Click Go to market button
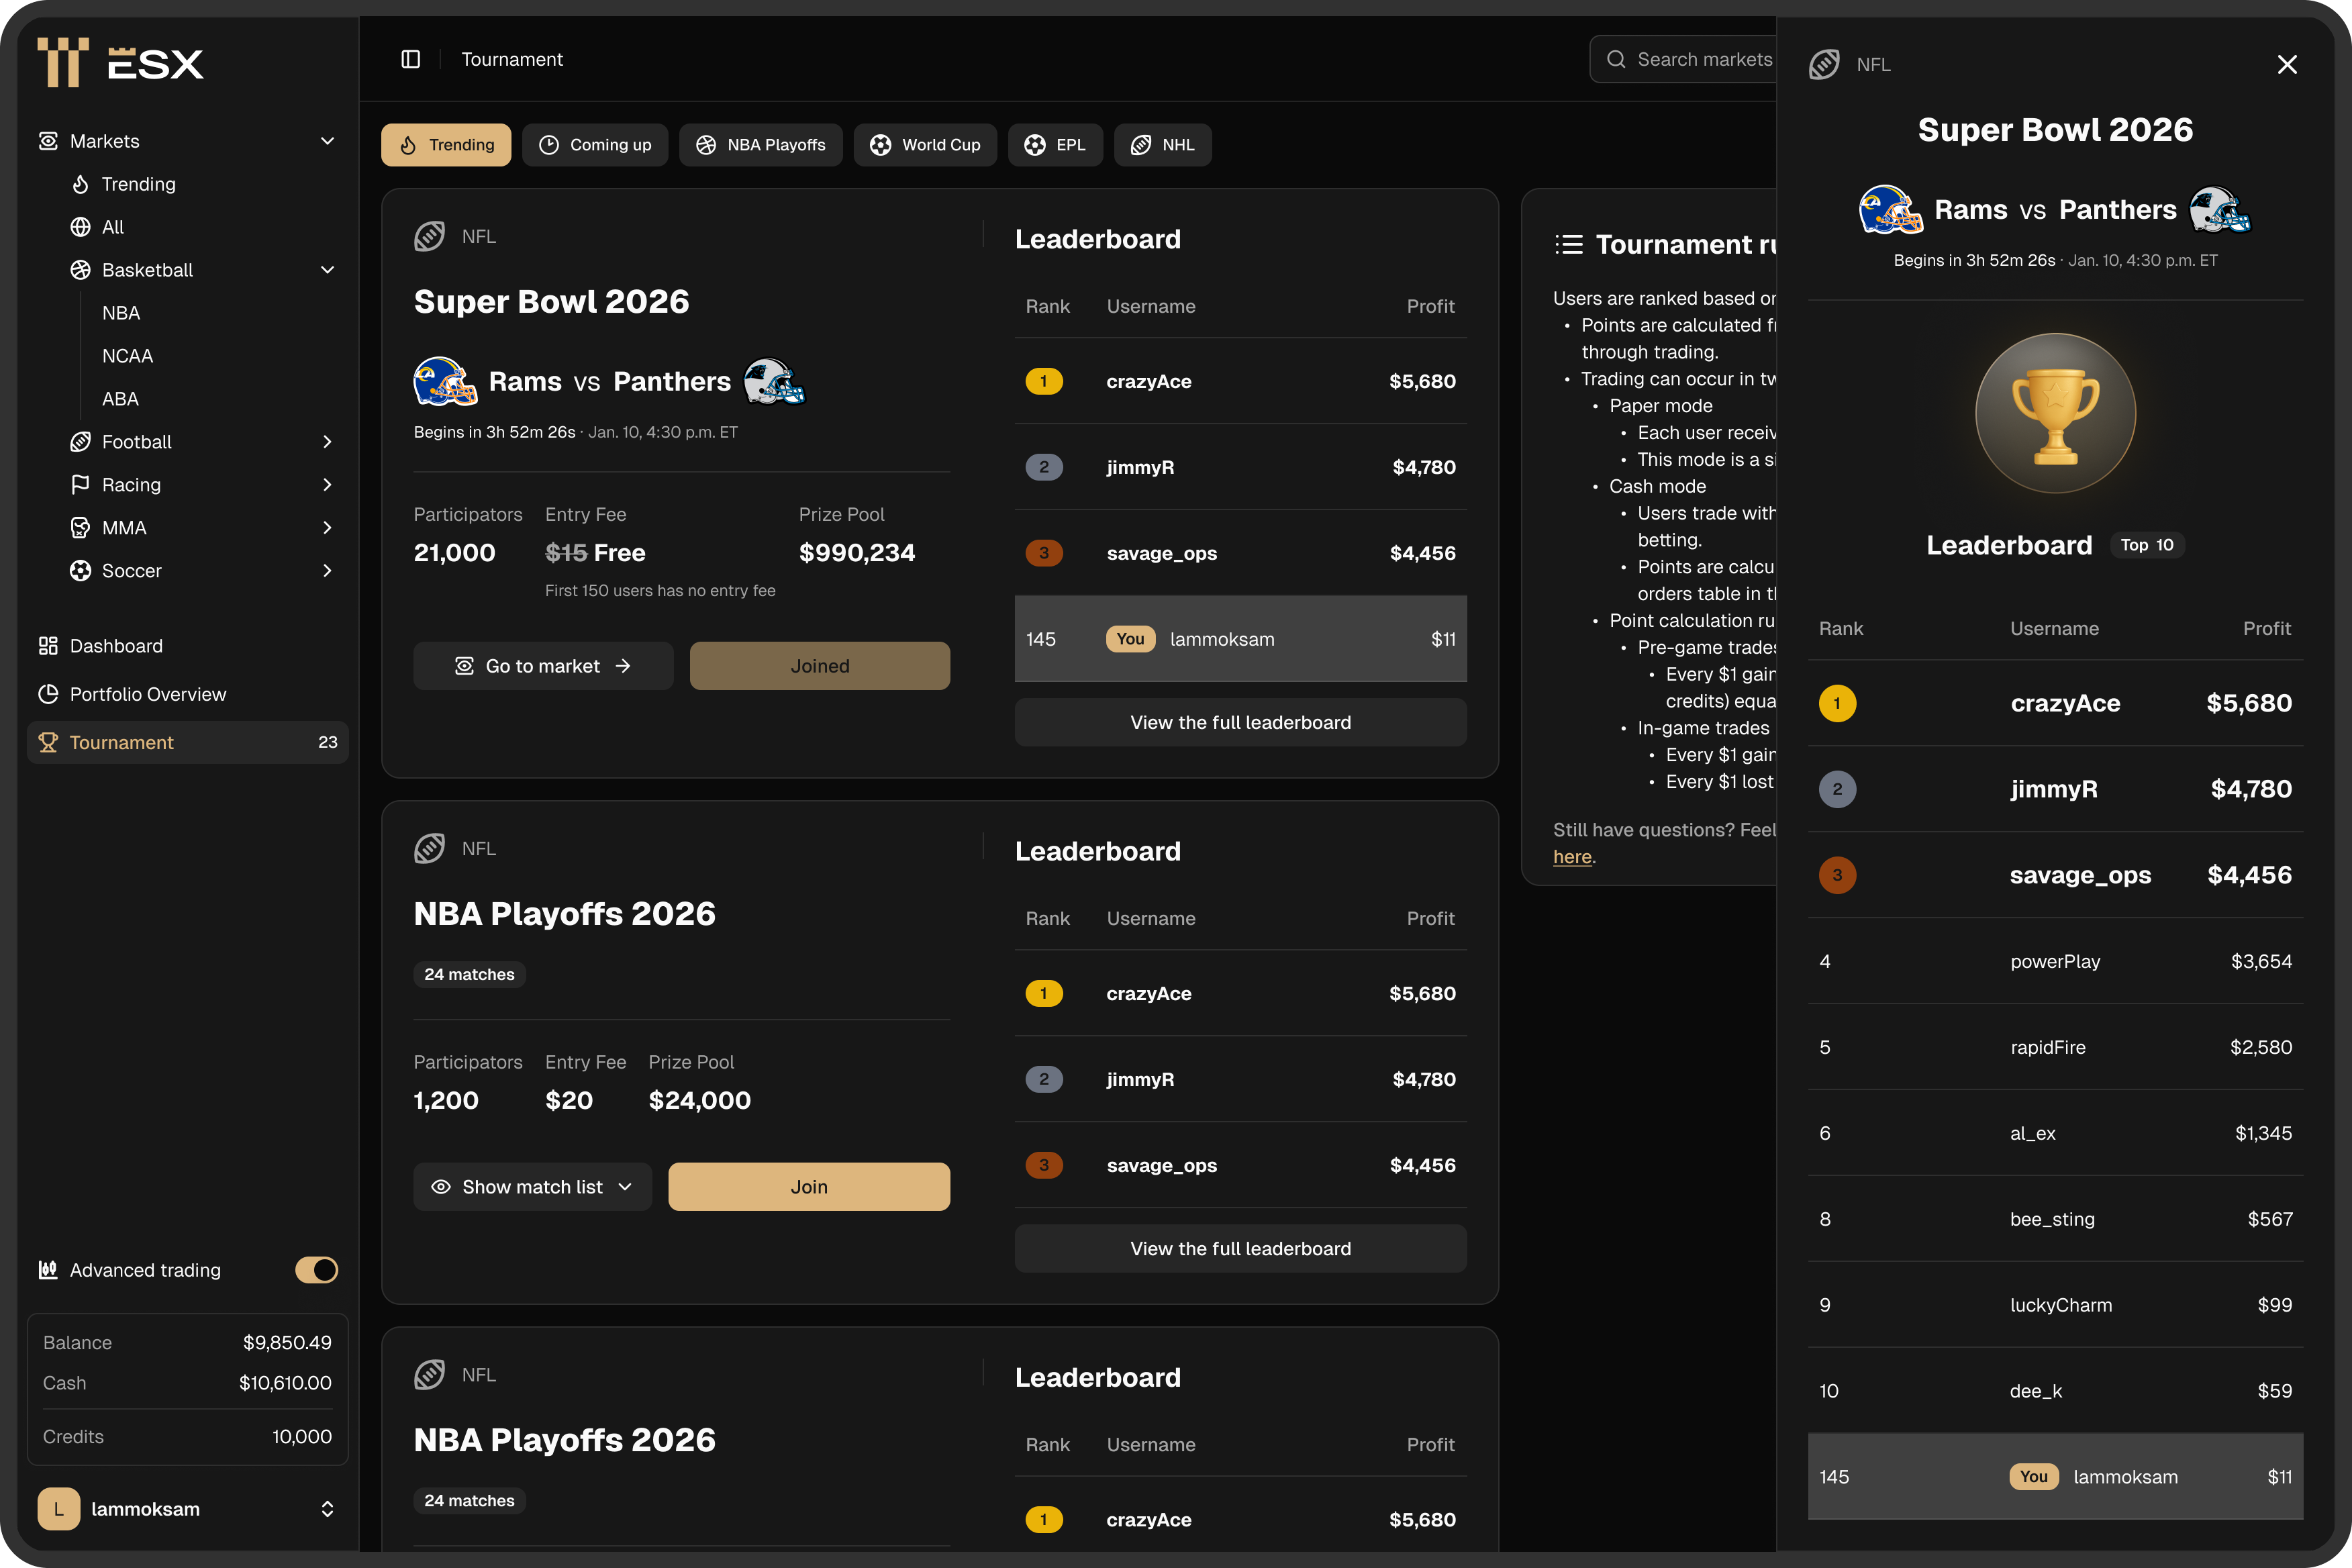The height and width of the screenshot is (1568, 2352). point(543,666)
